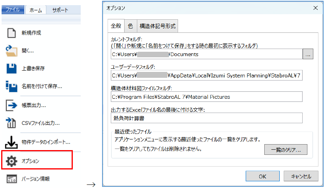Open the 構造体記号形式 options tab

[x=157, y=26]
